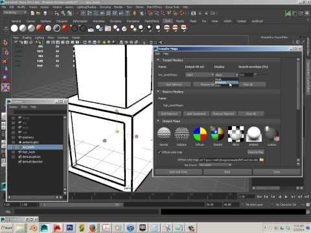
Task: Select ambientLight1 in the Outliner
Action: [x=30, y=142]
